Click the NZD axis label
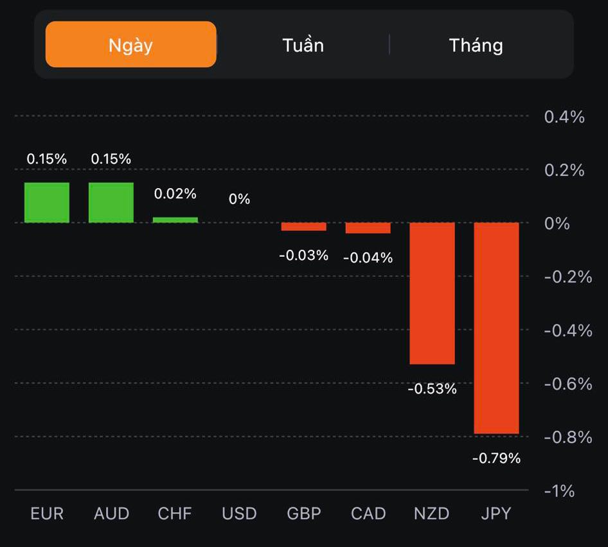 pos(432,514)
